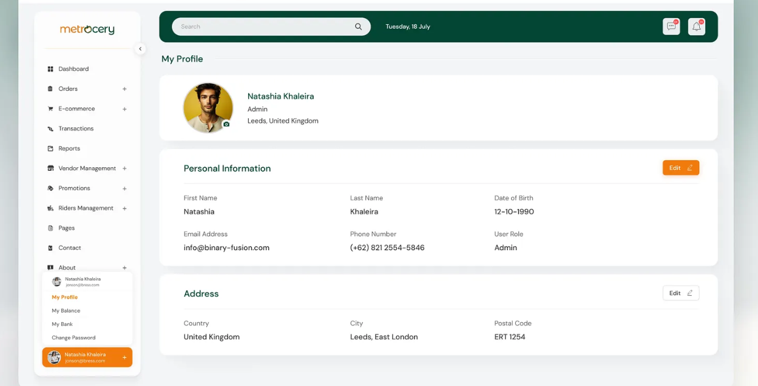The height and width of the screenshot is (386, 758).
Task: Open Change Password menu entry
Action: point(73,338)
